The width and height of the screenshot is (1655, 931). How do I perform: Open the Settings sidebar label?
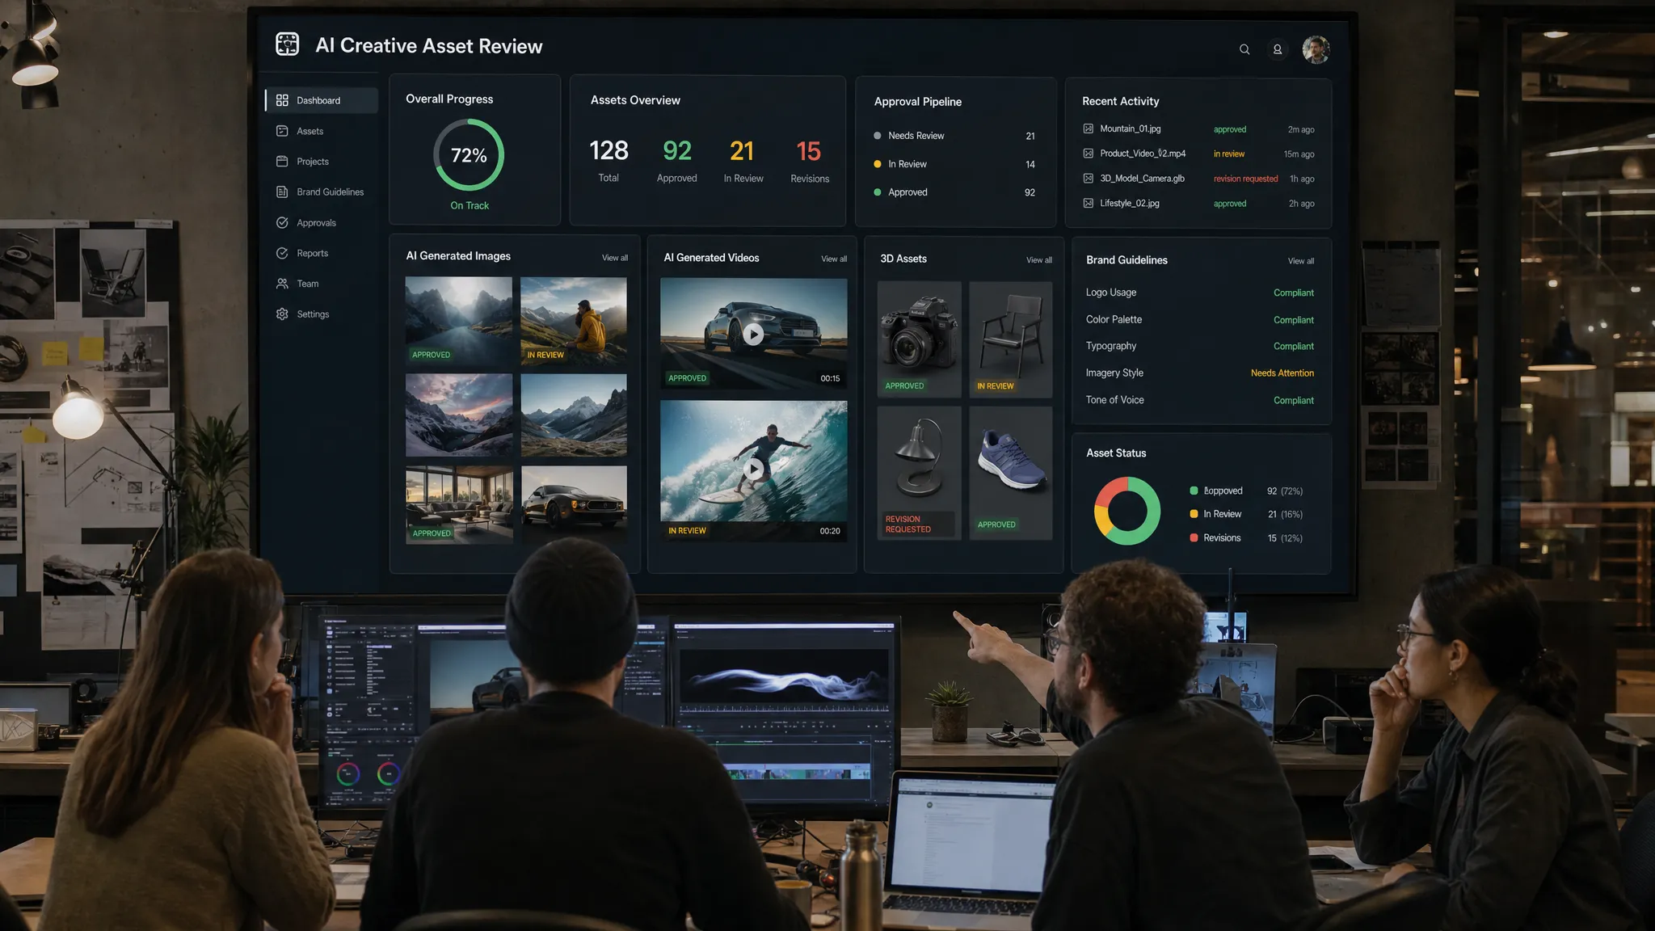[x=313, y=314]
